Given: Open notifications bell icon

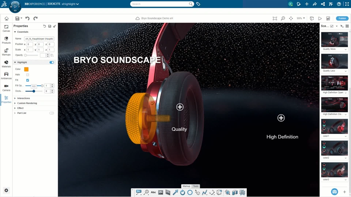Looking at the screenshot, I should (299, 4).
